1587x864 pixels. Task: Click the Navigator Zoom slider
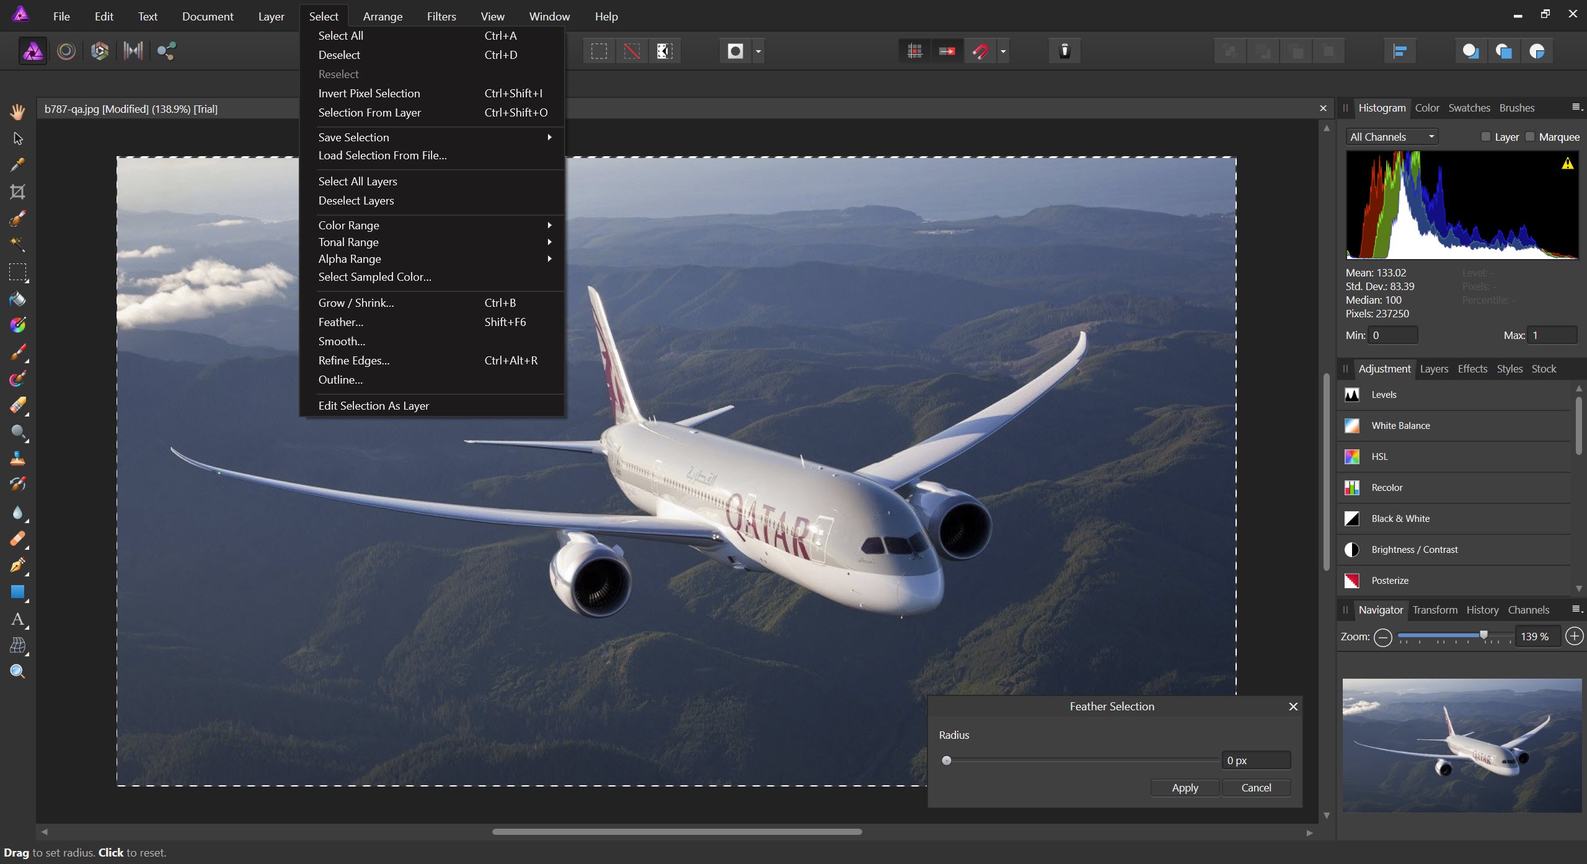point(1454,636)
